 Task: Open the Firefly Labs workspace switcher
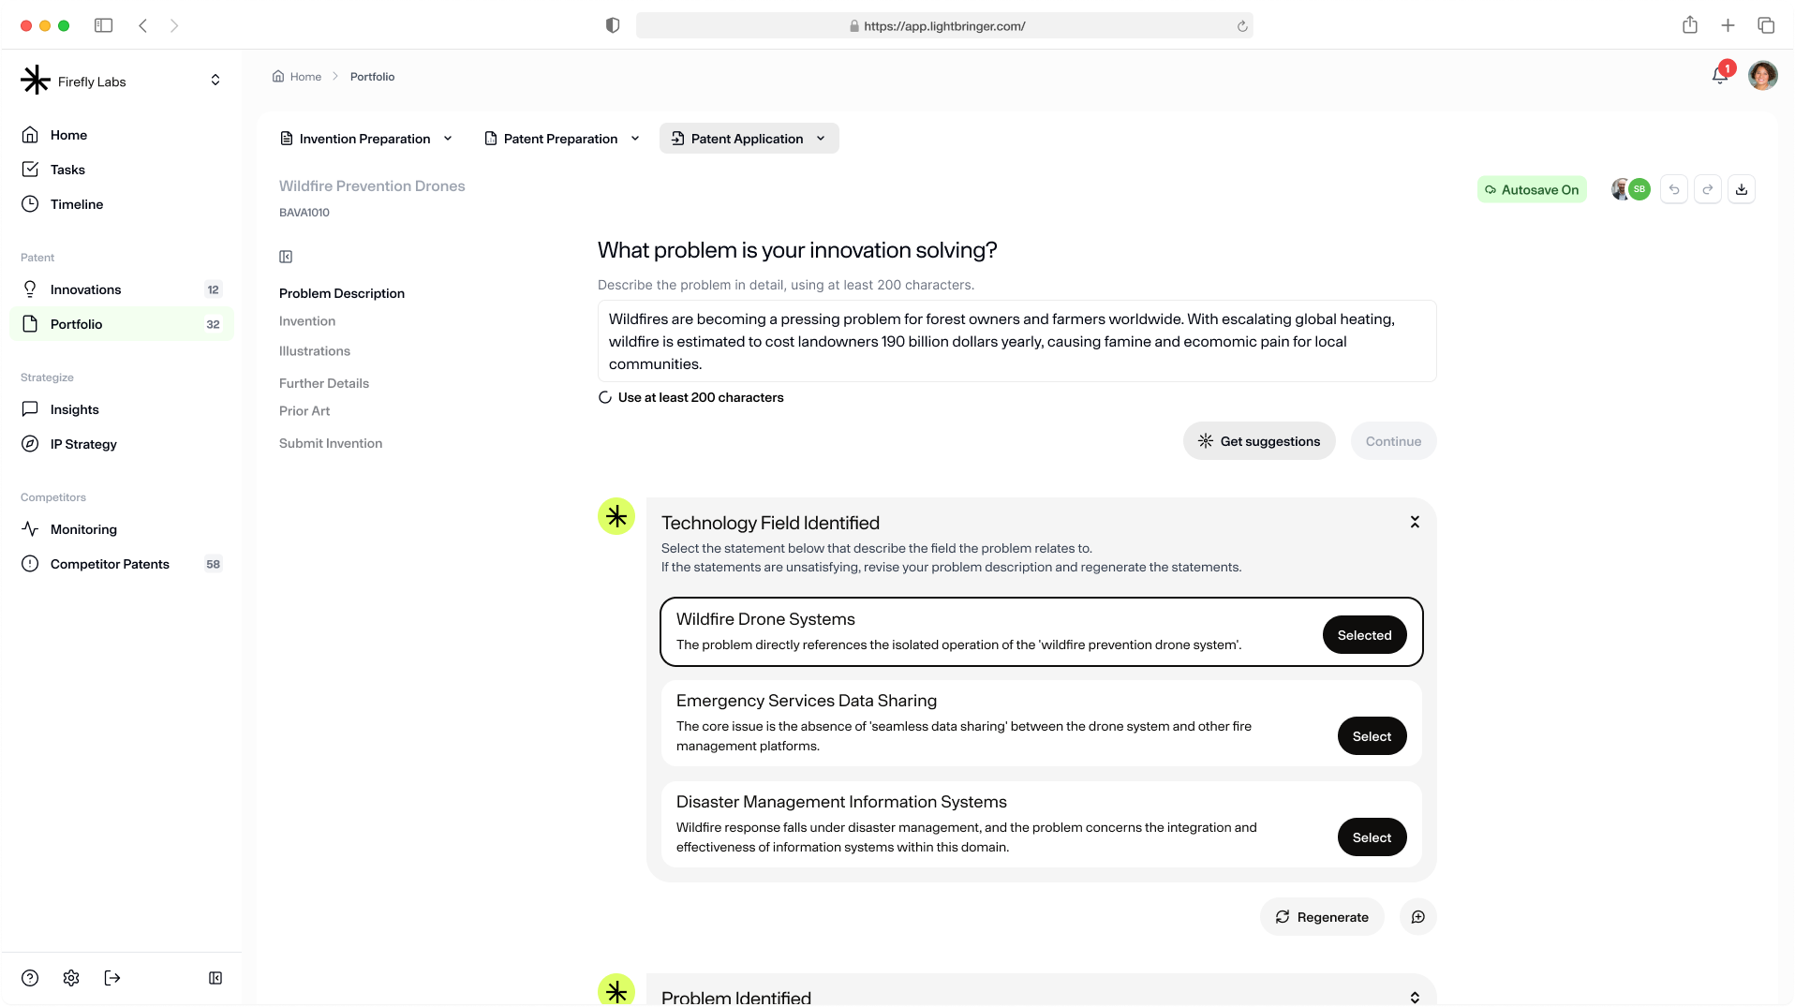[x=215, y=81]
